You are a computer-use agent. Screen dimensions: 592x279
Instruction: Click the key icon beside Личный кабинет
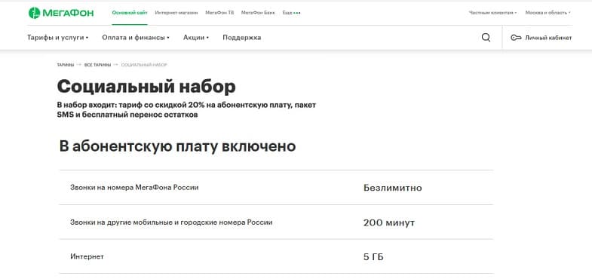[516, 38]
